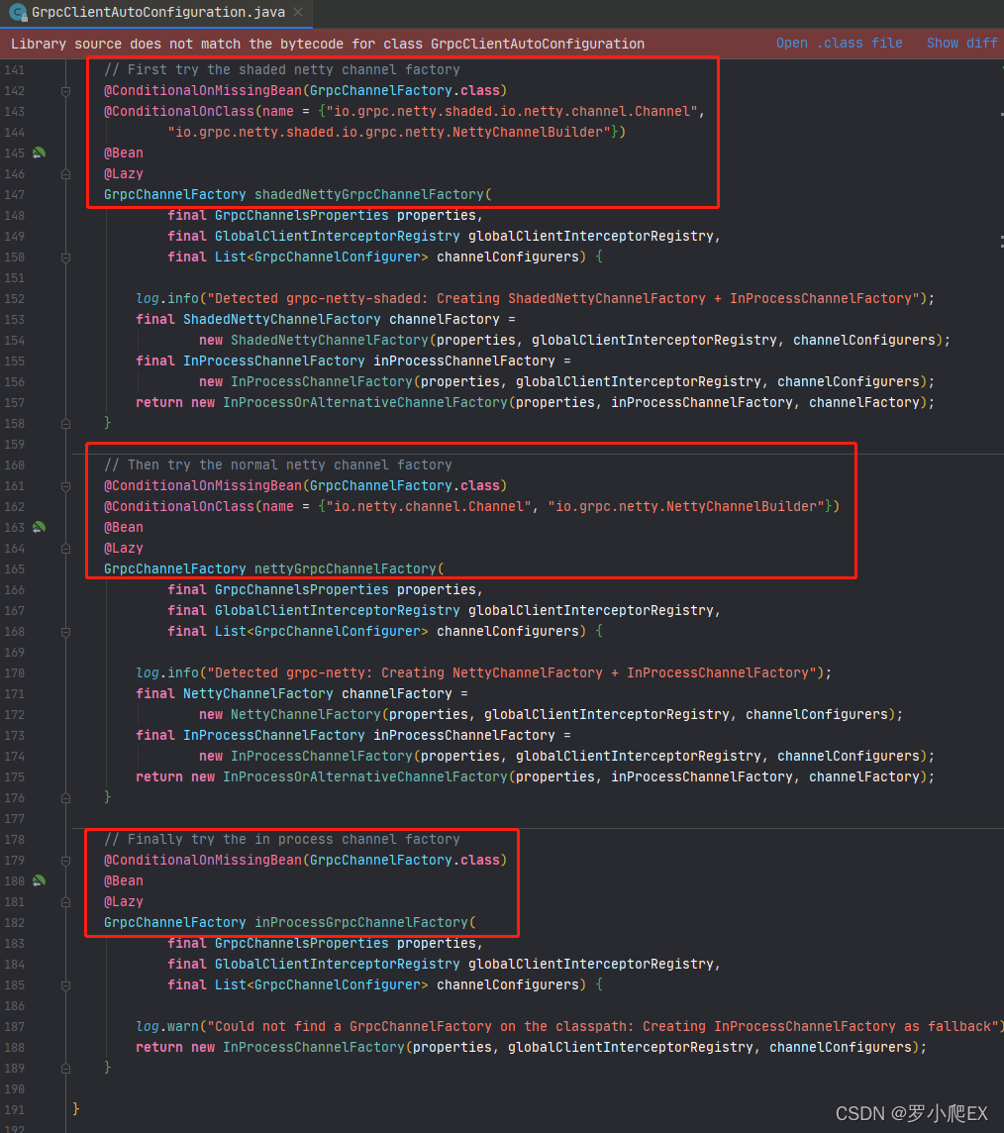Click Show diff in the notification banner

point(961,43)
